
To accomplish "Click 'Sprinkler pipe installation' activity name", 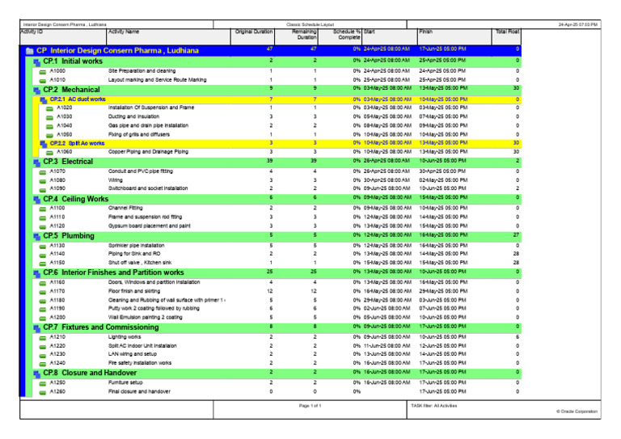I will click(136, 246).
